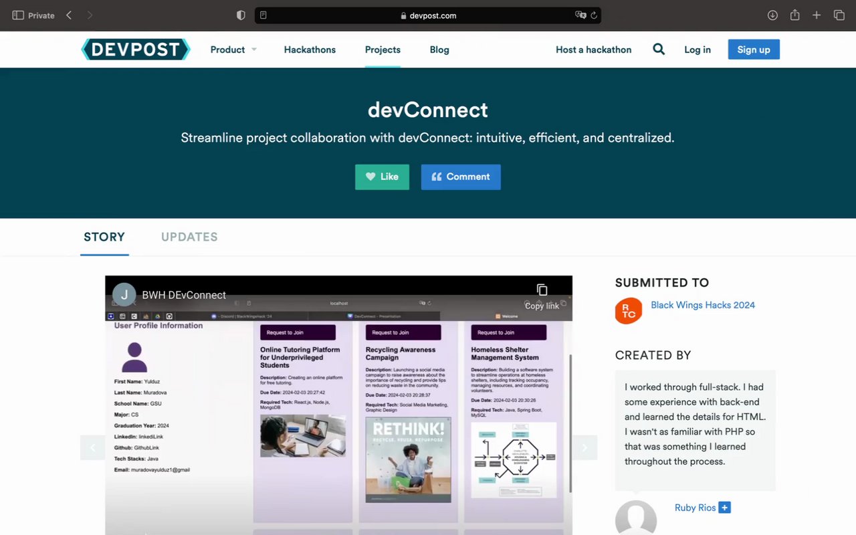Click the devConnect project title
Viewport: 856px width, 535px height.
click(x=428, y=110)
